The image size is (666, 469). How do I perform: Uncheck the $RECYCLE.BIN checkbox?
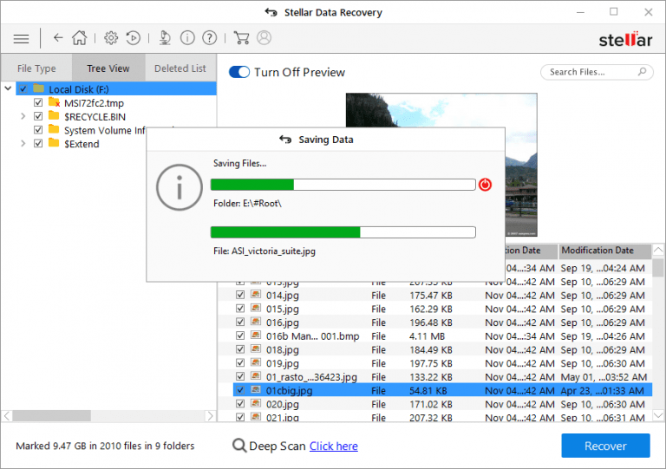pyautogui.click(x=38, y=116)
